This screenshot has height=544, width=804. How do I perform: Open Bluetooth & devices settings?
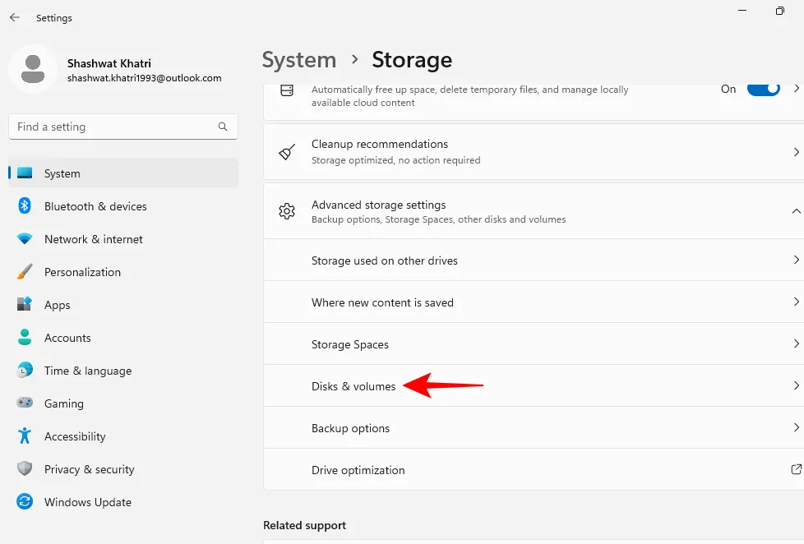pyautogui.click(x=123, y=206)
